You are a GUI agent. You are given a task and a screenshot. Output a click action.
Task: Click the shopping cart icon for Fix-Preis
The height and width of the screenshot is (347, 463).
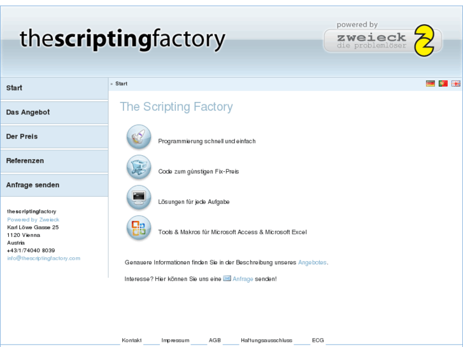[x=139, y=167]
